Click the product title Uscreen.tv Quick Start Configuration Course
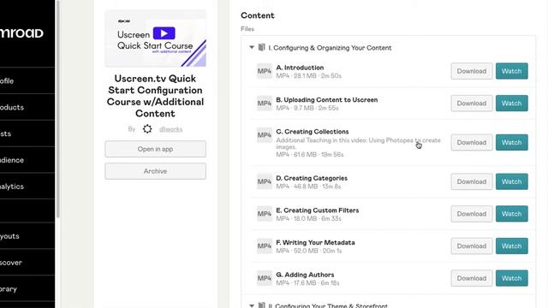 pyautogui.click(x=155, y=96)
